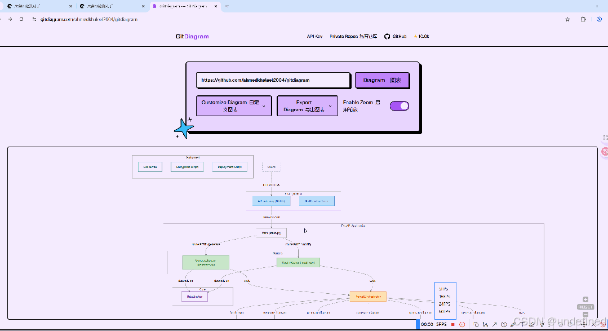The height and width of the screenshot is (331, 608).
Task: Select the eraser annotation tool
Action: [x=531, y=324]
